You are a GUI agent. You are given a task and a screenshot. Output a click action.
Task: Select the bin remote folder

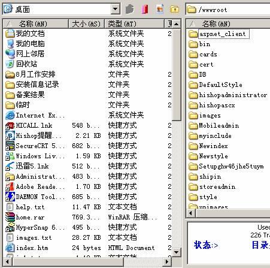point(199,44)
